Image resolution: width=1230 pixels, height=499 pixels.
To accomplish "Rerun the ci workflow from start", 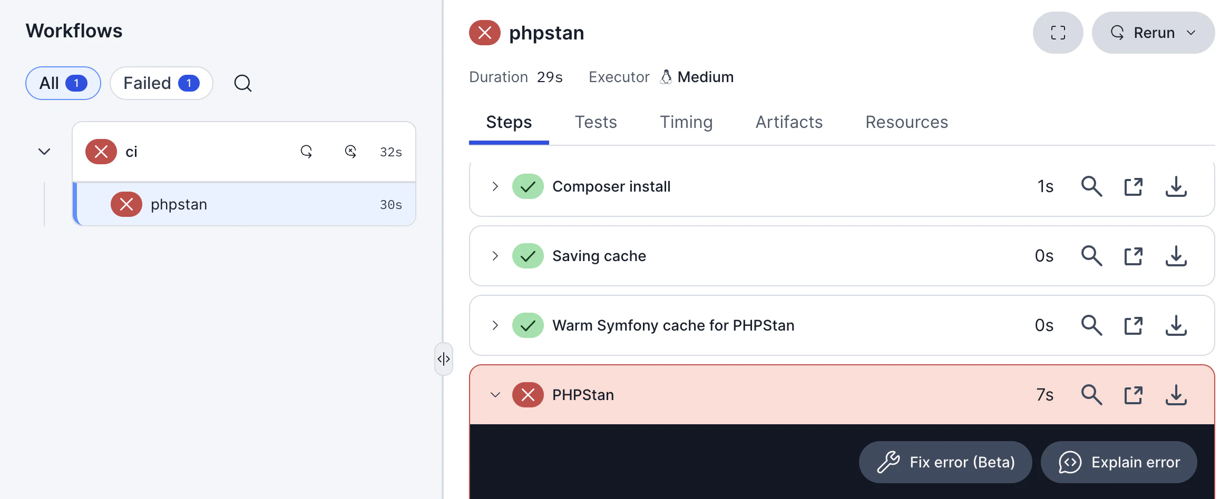I will click(x=306, y=152).
